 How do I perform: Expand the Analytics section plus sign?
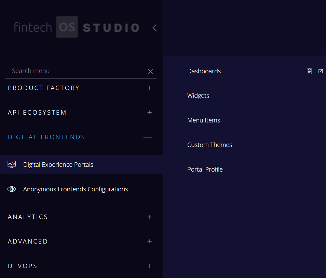click(x=149, y=217)
